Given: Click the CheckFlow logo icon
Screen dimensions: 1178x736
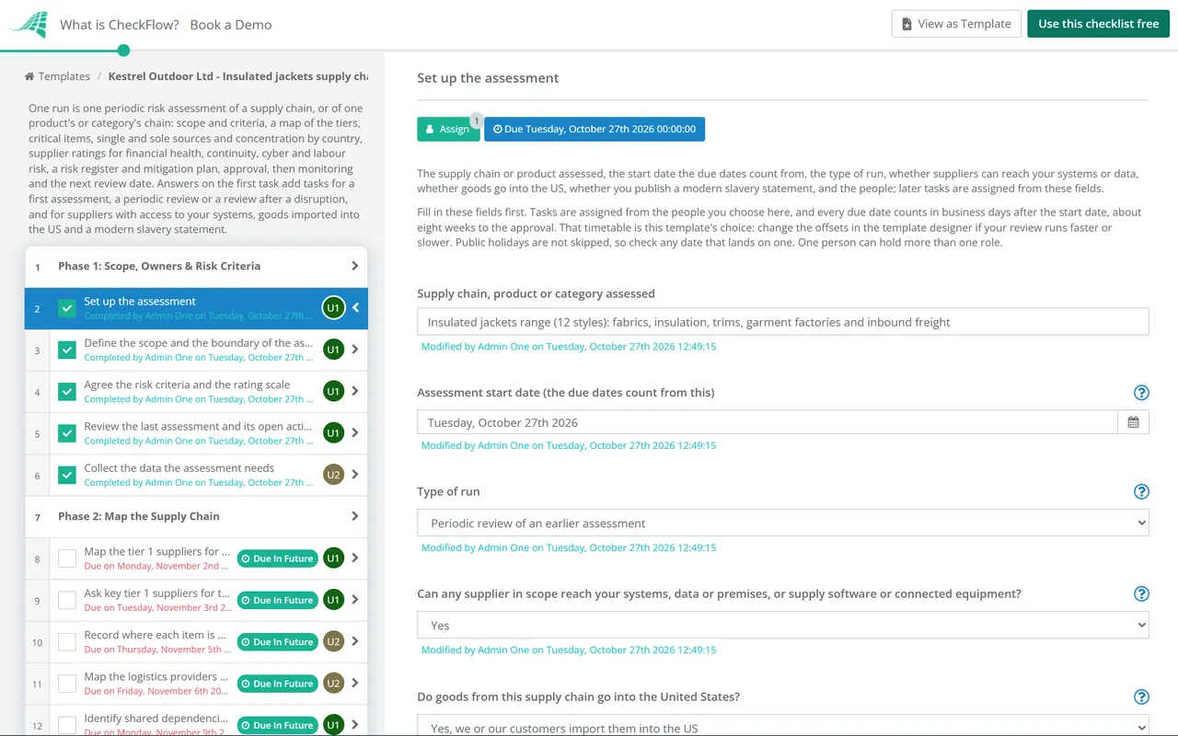Looking at the screenshot, I should 29,24.
